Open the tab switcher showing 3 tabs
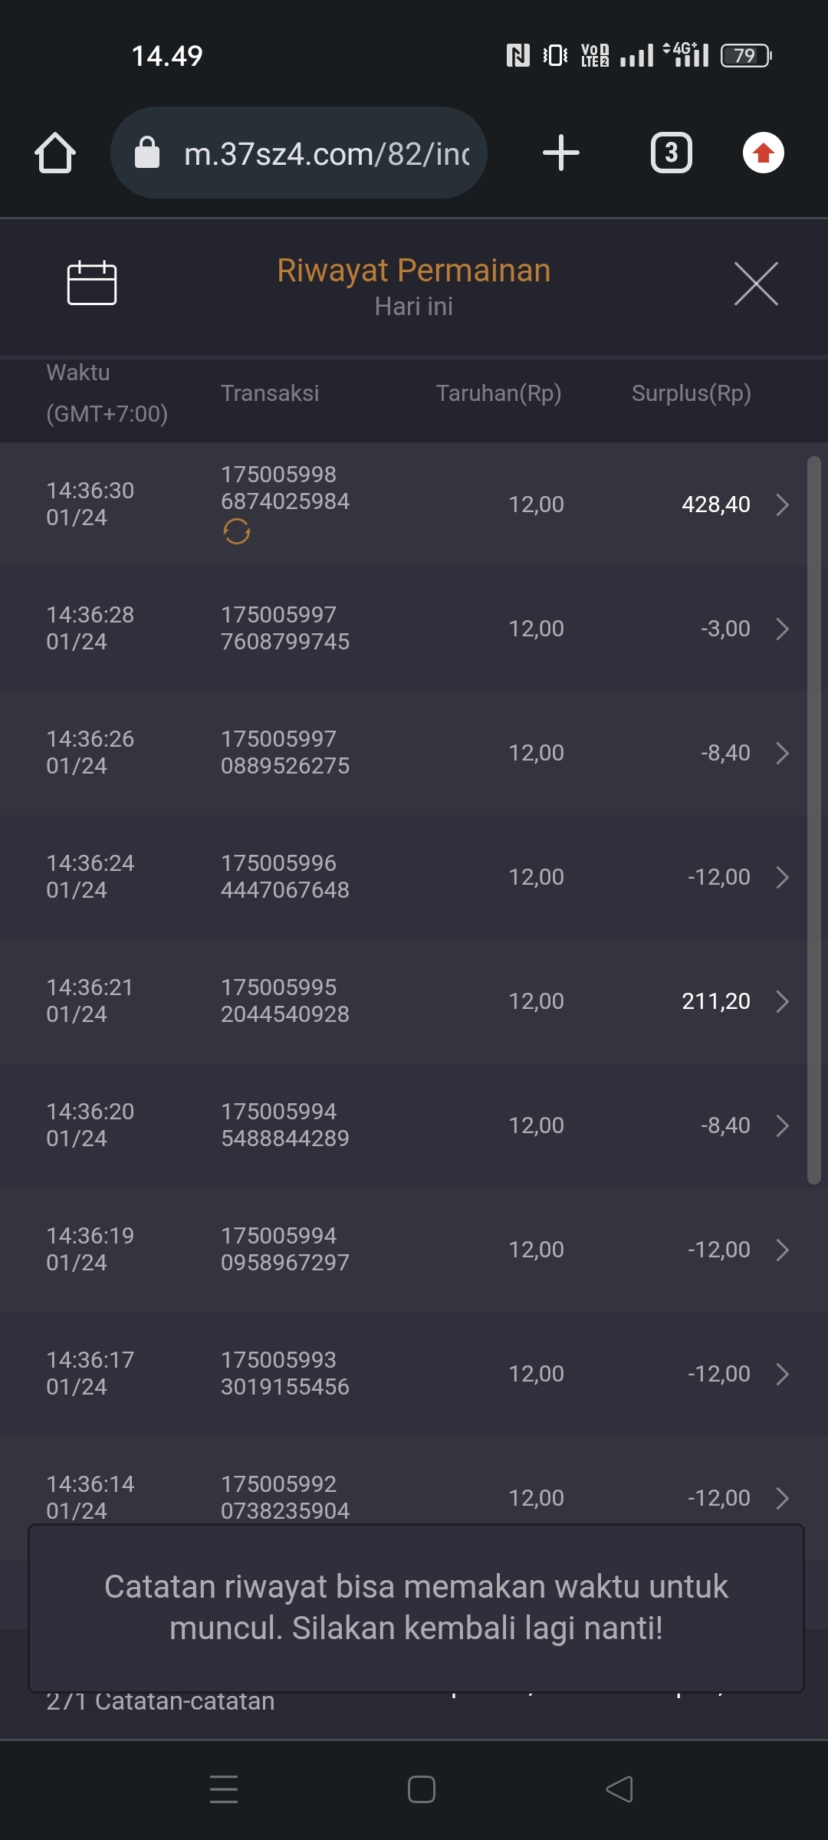 click(671, 153)
